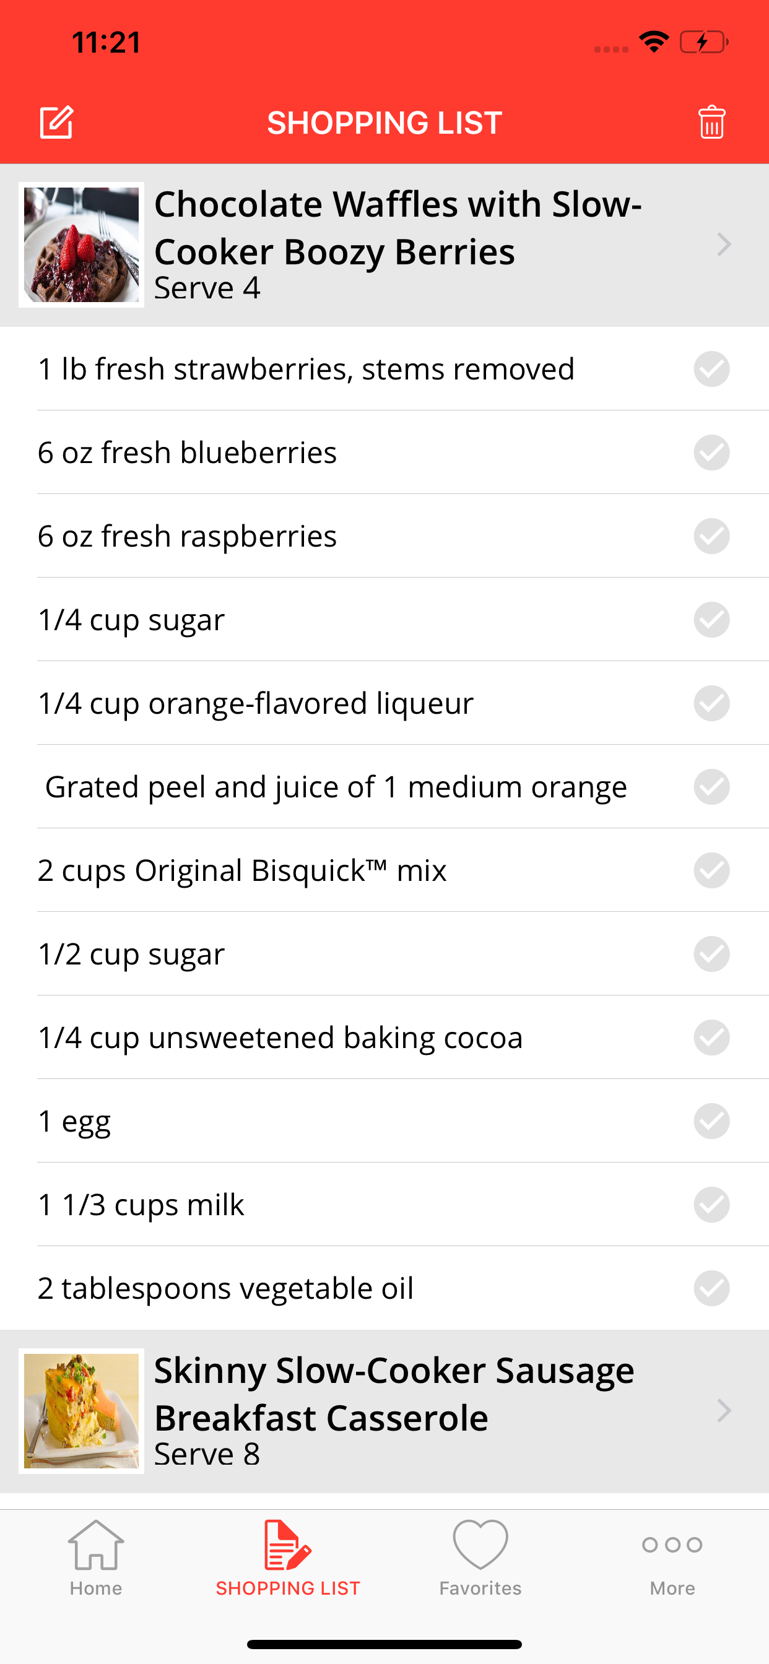Viewport: 769px width, 1664px height.
Task: Tick the 1/4 cup orange-flavored liqueur item
Action: (x=711, y=703)
